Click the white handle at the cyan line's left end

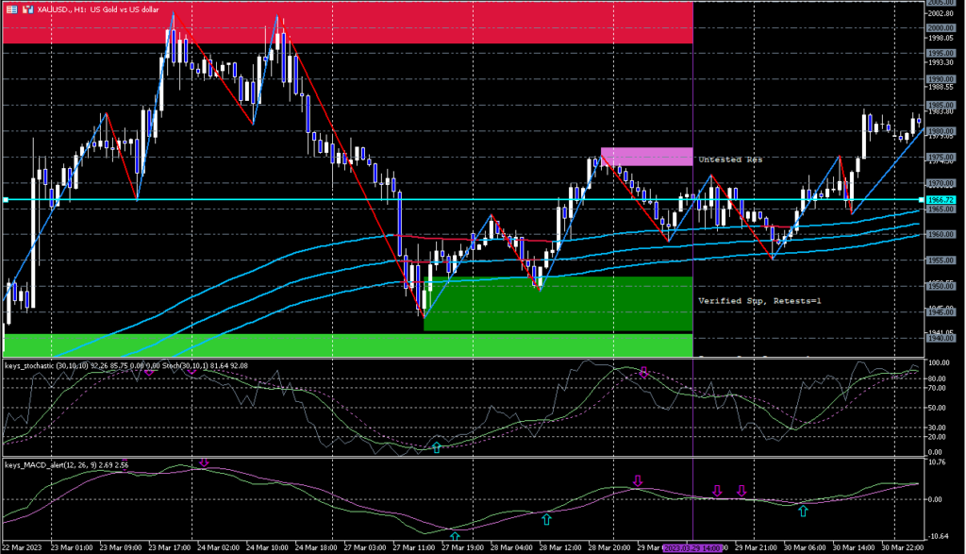5,200
